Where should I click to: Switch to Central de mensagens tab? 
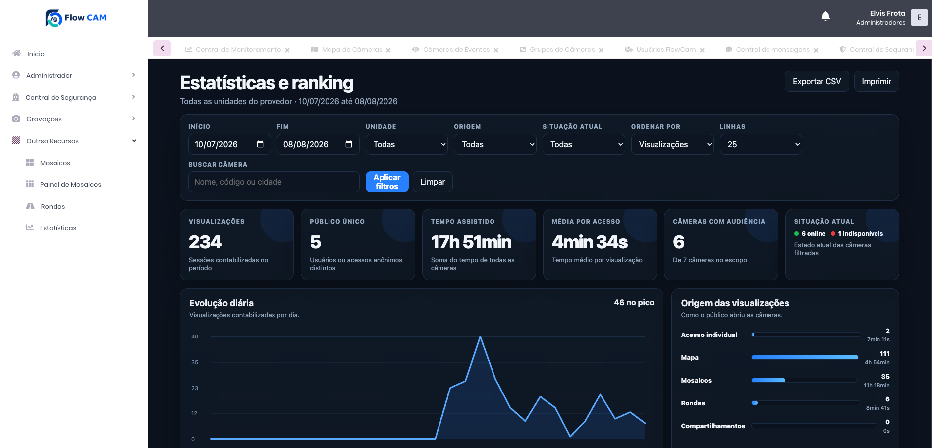pyautogui.click(x=772, y=50)
